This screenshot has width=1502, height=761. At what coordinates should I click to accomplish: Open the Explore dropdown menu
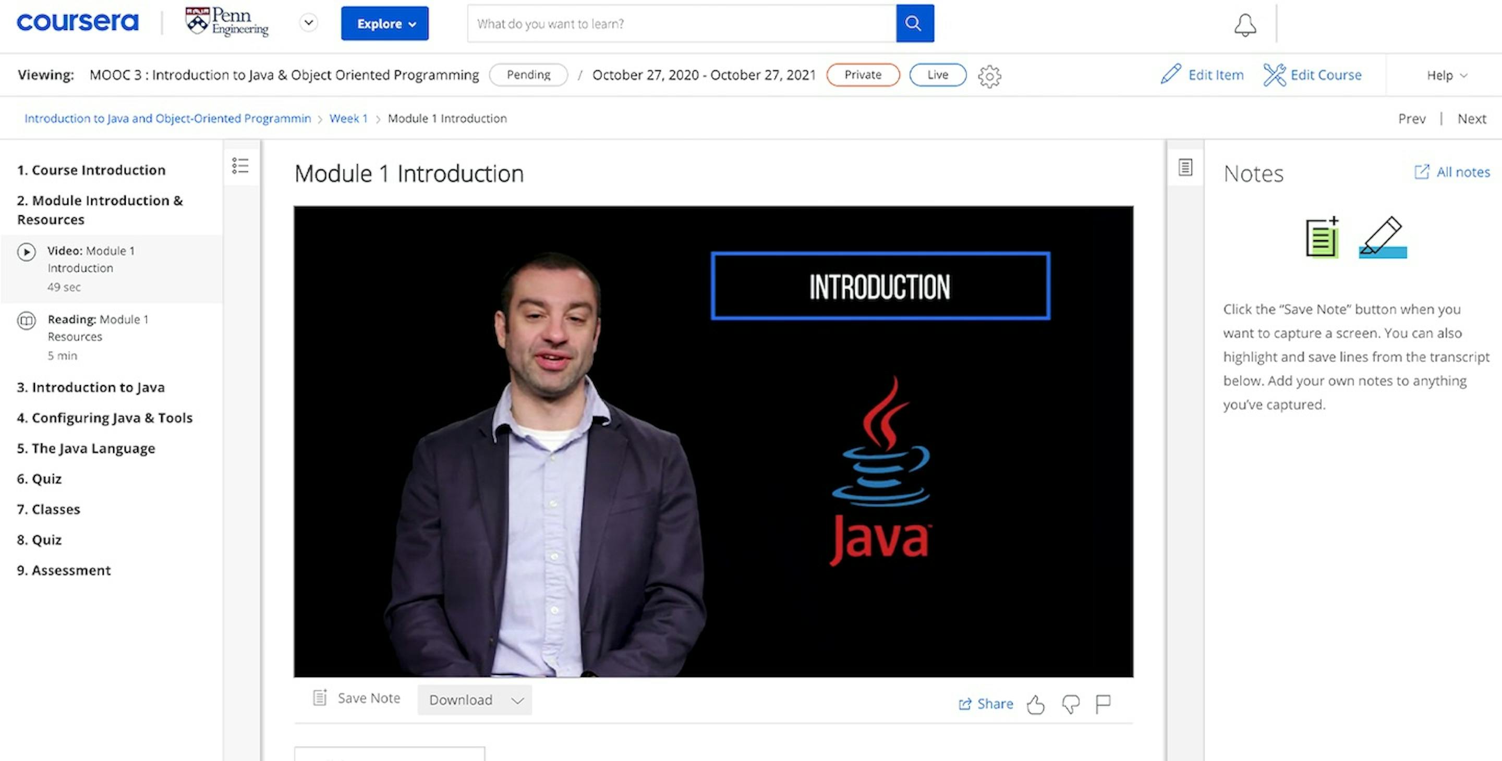click(x=385, y=23)
